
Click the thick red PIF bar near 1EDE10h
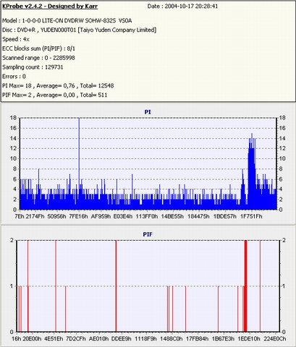(245, 286)
